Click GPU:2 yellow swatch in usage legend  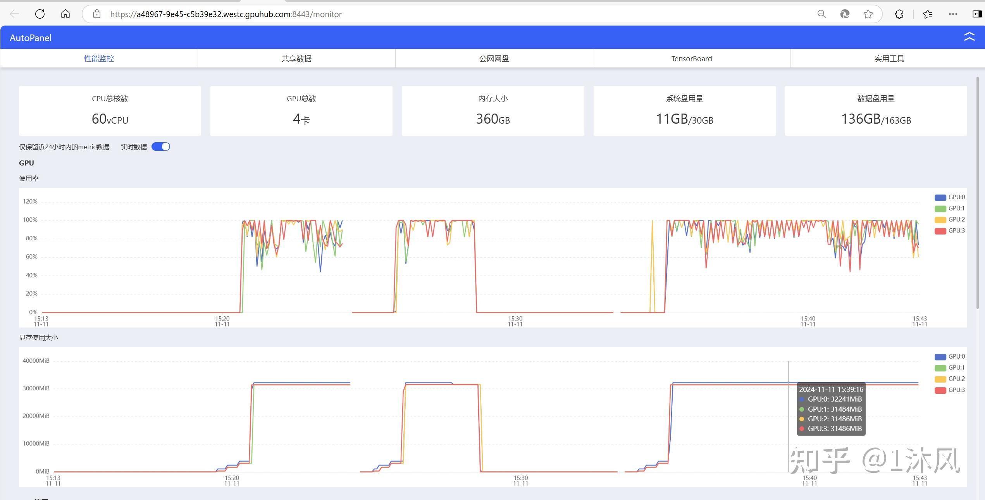[940, 220]
